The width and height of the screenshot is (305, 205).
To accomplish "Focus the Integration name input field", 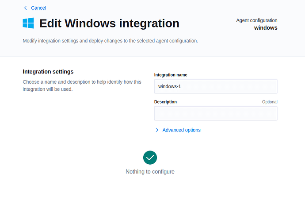I will (215, 86).
